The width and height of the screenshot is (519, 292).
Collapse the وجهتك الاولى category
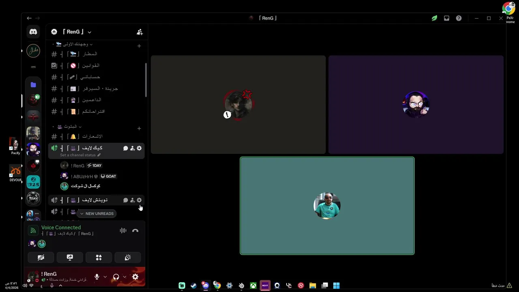[x=74, y=44]
